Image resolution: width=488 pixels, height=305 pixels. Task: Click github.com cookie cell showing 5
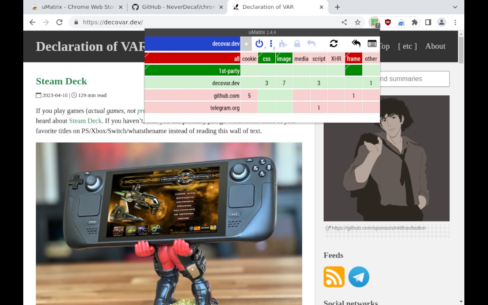coord(249,95)
